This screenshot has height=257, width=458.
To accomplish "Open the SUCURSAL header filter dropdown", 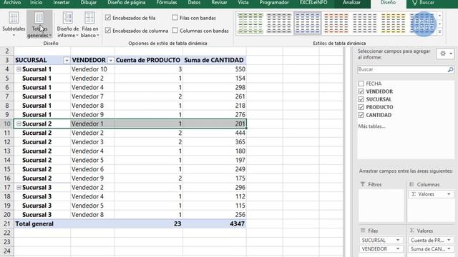I will (67, 60).
